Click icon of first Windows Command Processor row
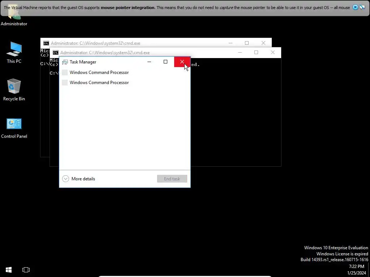The width and height of the screenshot is (370, 277). click(x=65, y=72)
